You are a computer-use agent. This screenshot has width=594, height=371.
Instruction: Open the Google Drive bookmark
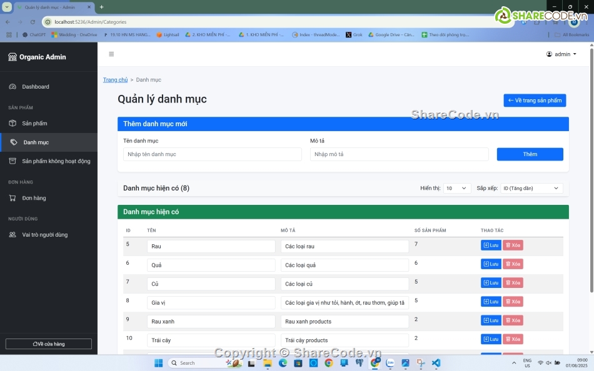point(391,34)
